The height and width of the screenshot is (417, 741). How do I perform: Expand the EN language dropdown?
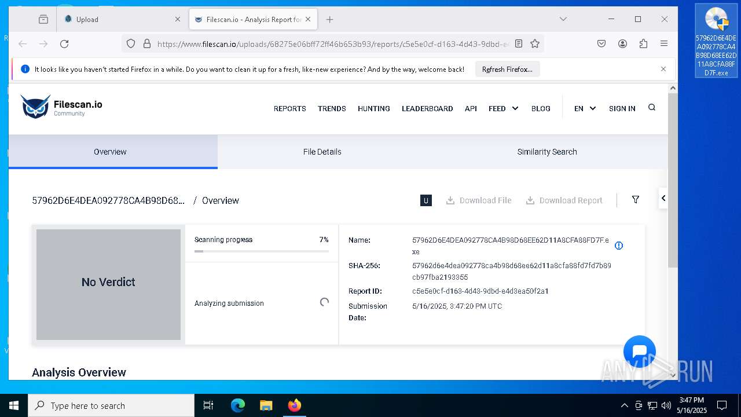(x=585, y=108)
